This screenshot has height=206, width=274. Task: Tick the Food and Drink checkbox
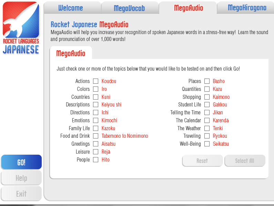[96, 136]
